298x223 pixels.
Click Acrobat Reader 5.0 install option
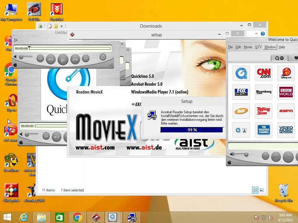[147, 84]
